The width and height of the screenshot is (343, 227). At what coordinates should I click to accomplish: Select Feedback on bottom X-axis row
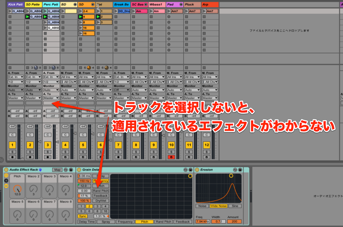183,222
